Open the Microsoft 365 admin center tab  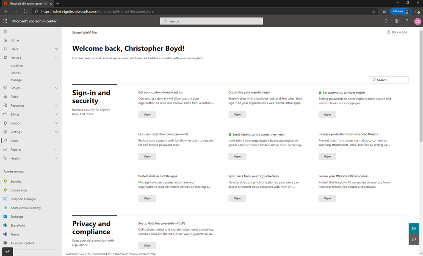27,3
